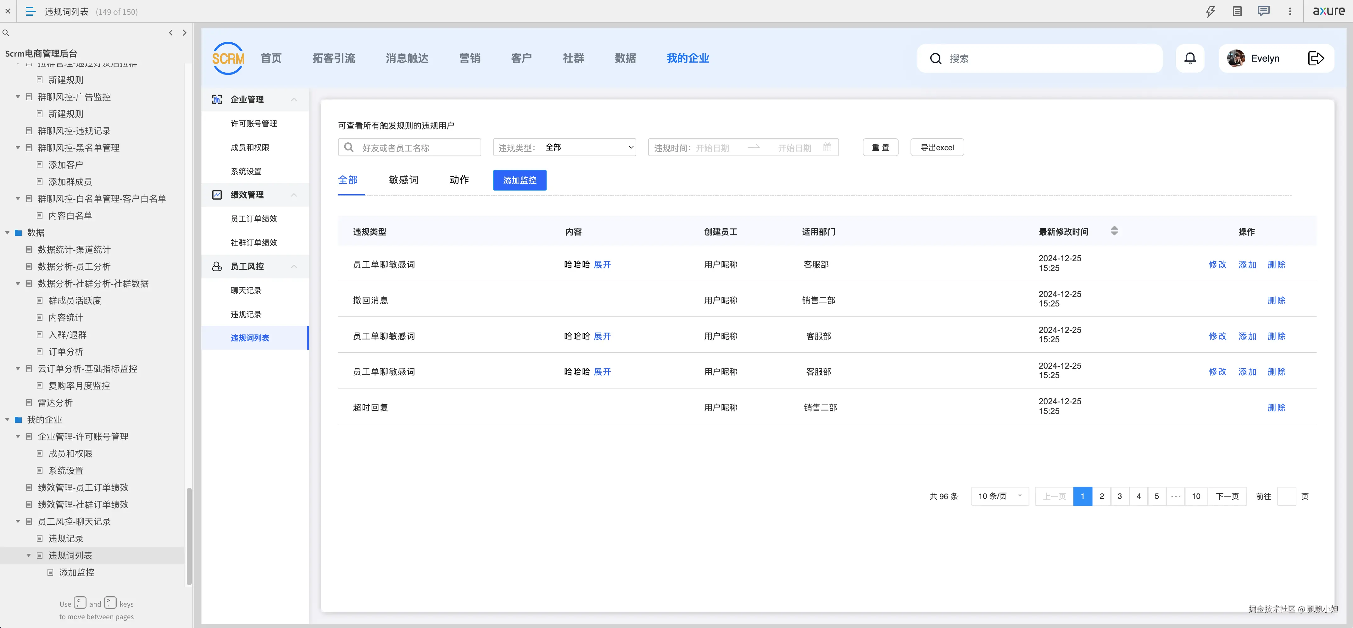Expand the first row's 展开 link
The image size is (1353, 628).
click(602, 265)
